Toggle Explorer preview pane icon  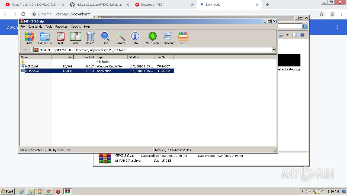point(295,35)
